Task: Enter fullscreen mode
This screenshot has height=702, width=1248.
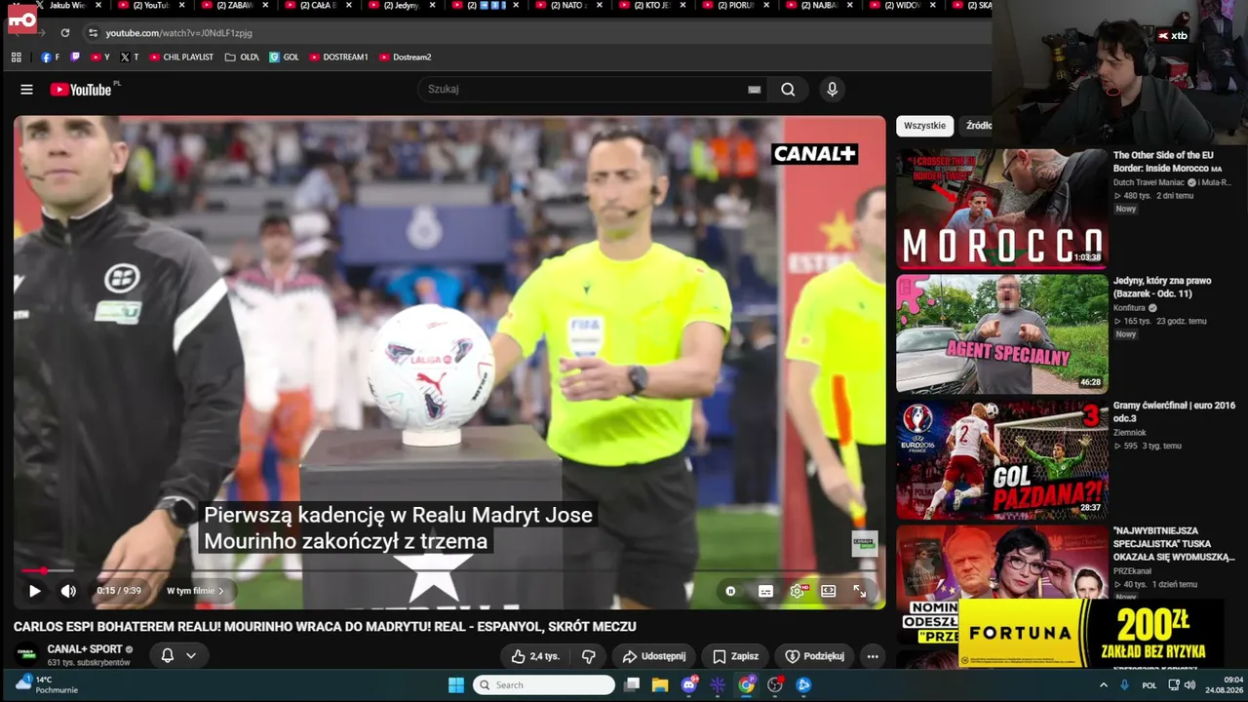Action: [860, 591]
